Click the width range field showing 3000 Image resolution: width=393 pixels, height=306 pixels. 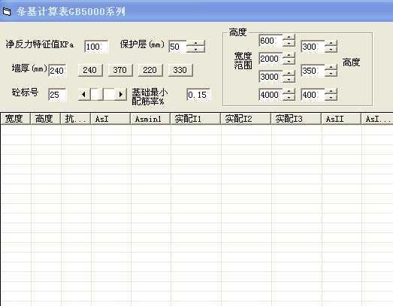271,77
